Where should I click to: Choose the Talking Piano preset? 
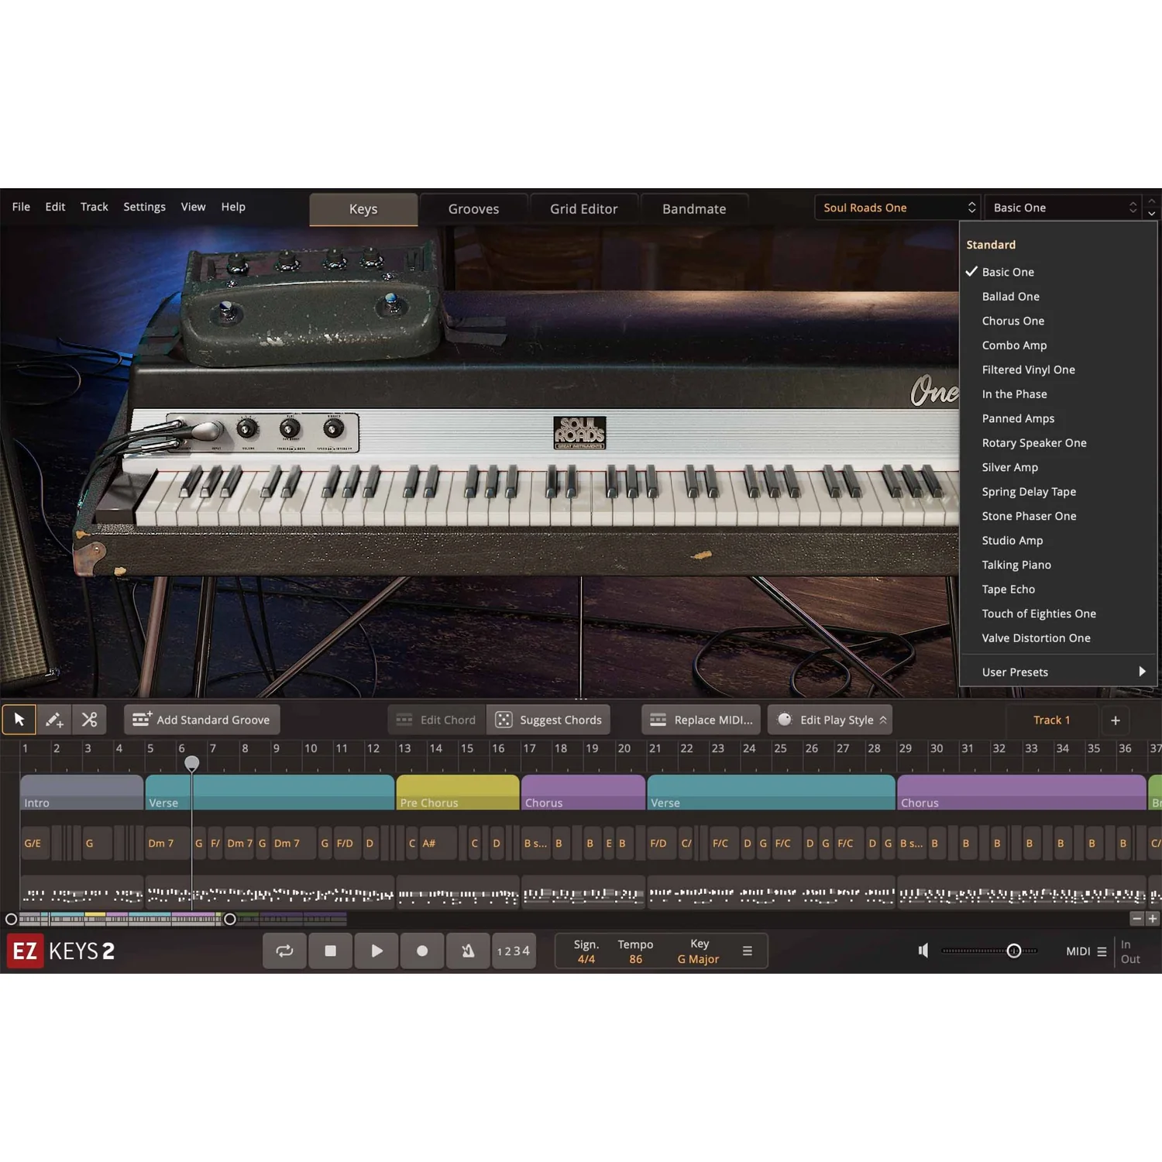pos(1058,565)
